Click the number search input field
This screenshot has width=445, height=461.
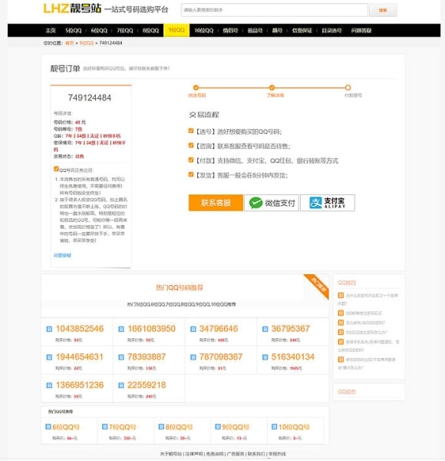pyautogui.click(x=275, y=10)
